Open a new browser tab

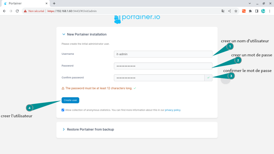tap(54, 3)
